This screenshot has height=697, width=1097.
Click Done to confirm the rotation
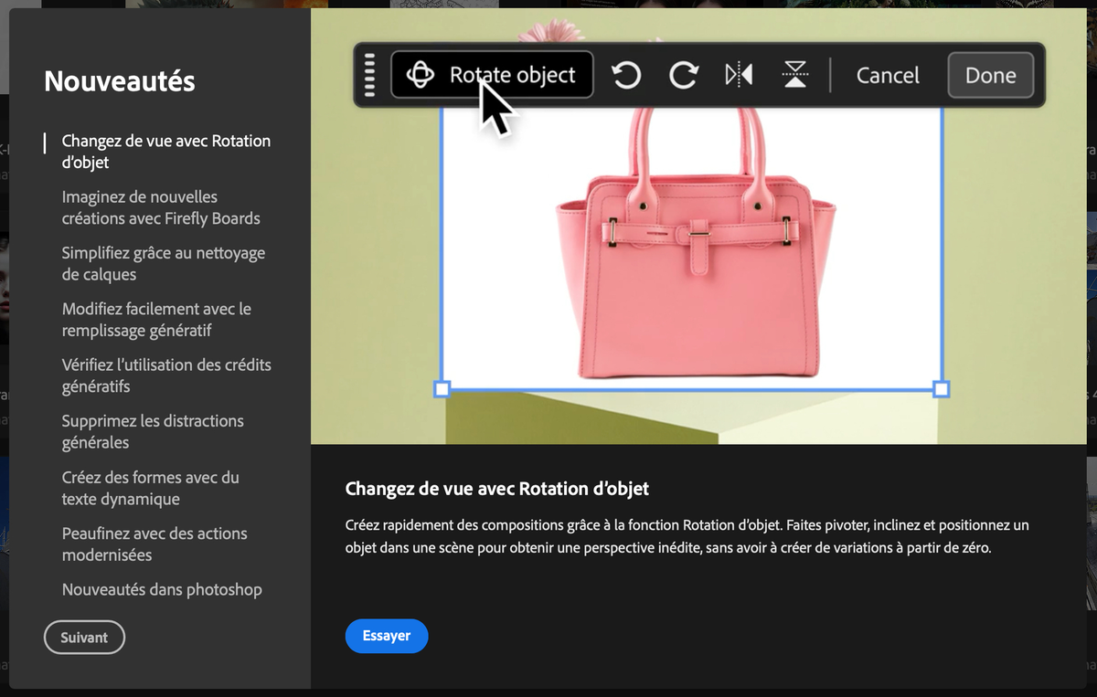point(990,75)
